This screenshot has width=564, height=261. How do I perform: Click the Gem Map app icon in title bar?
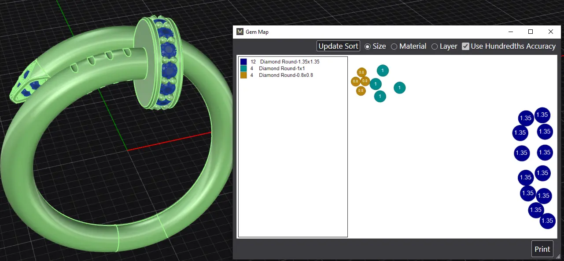[240, 32]
